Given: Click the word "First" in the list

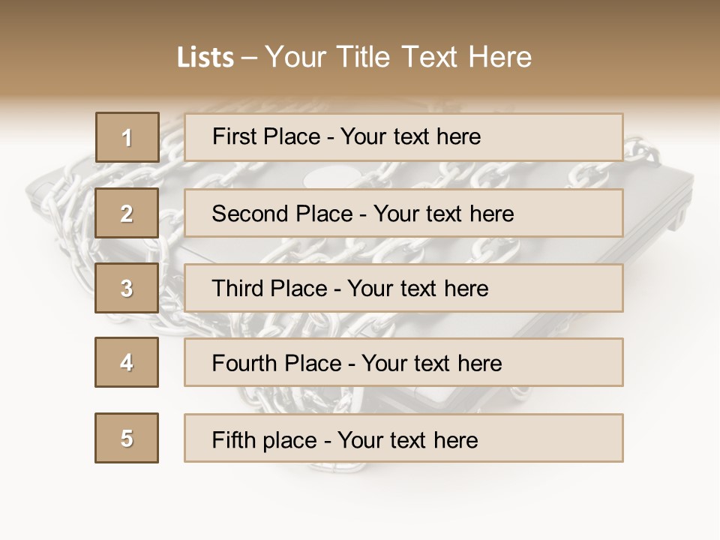Looking at the screenshot, I should click(234, 136).
